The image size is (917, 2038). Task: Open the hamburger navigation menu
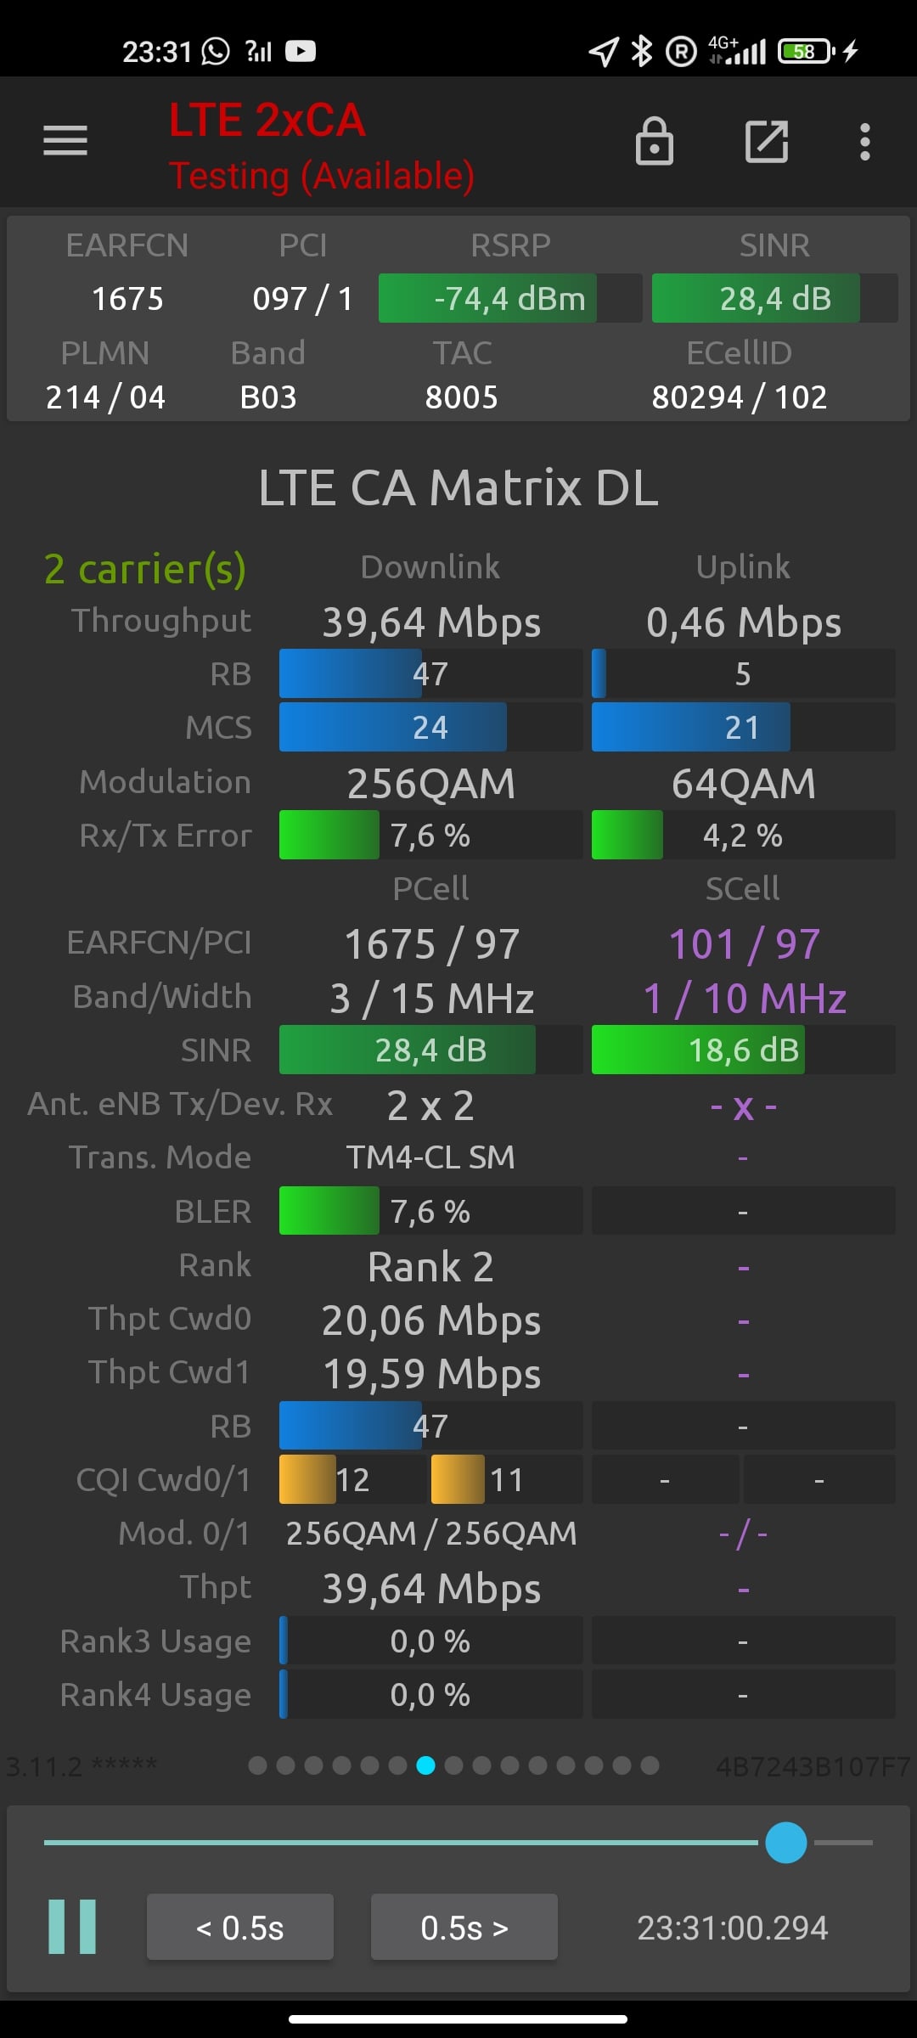pos(65,140)
